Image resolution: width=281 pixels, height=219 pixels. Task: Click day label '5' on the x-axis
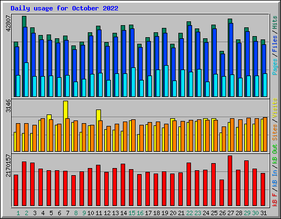tap(51, 213)
